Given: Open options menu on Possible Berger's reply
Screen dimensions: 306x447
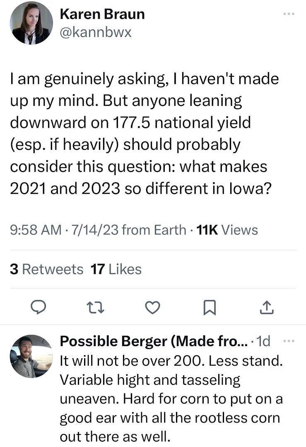Looking at the screenshot, I should click(288, 341).
